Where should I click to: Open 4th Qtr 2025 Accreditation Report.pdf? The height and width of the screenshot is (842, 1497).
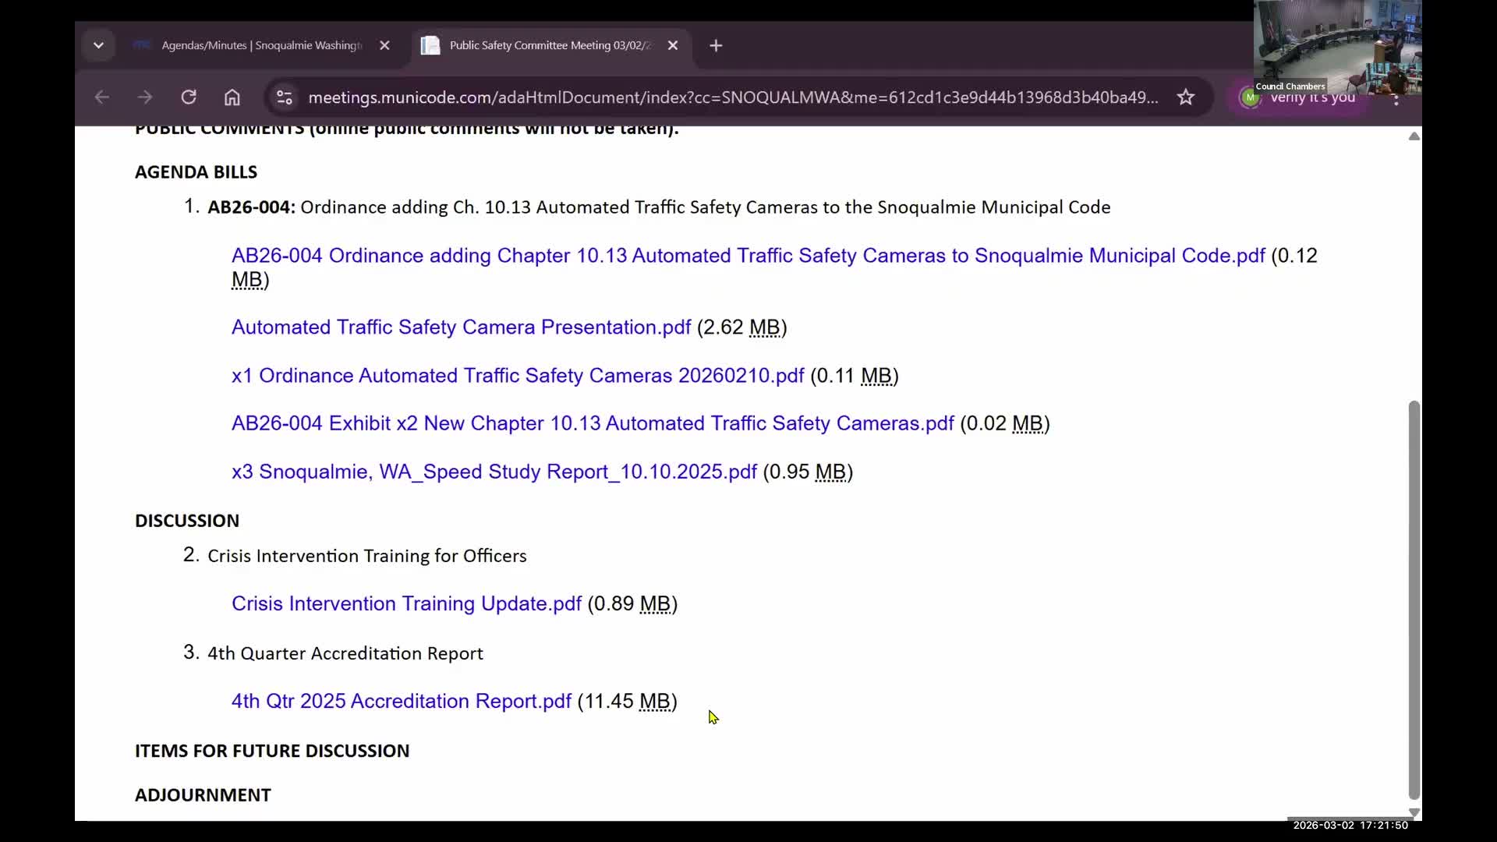click(x=401, y=702)
